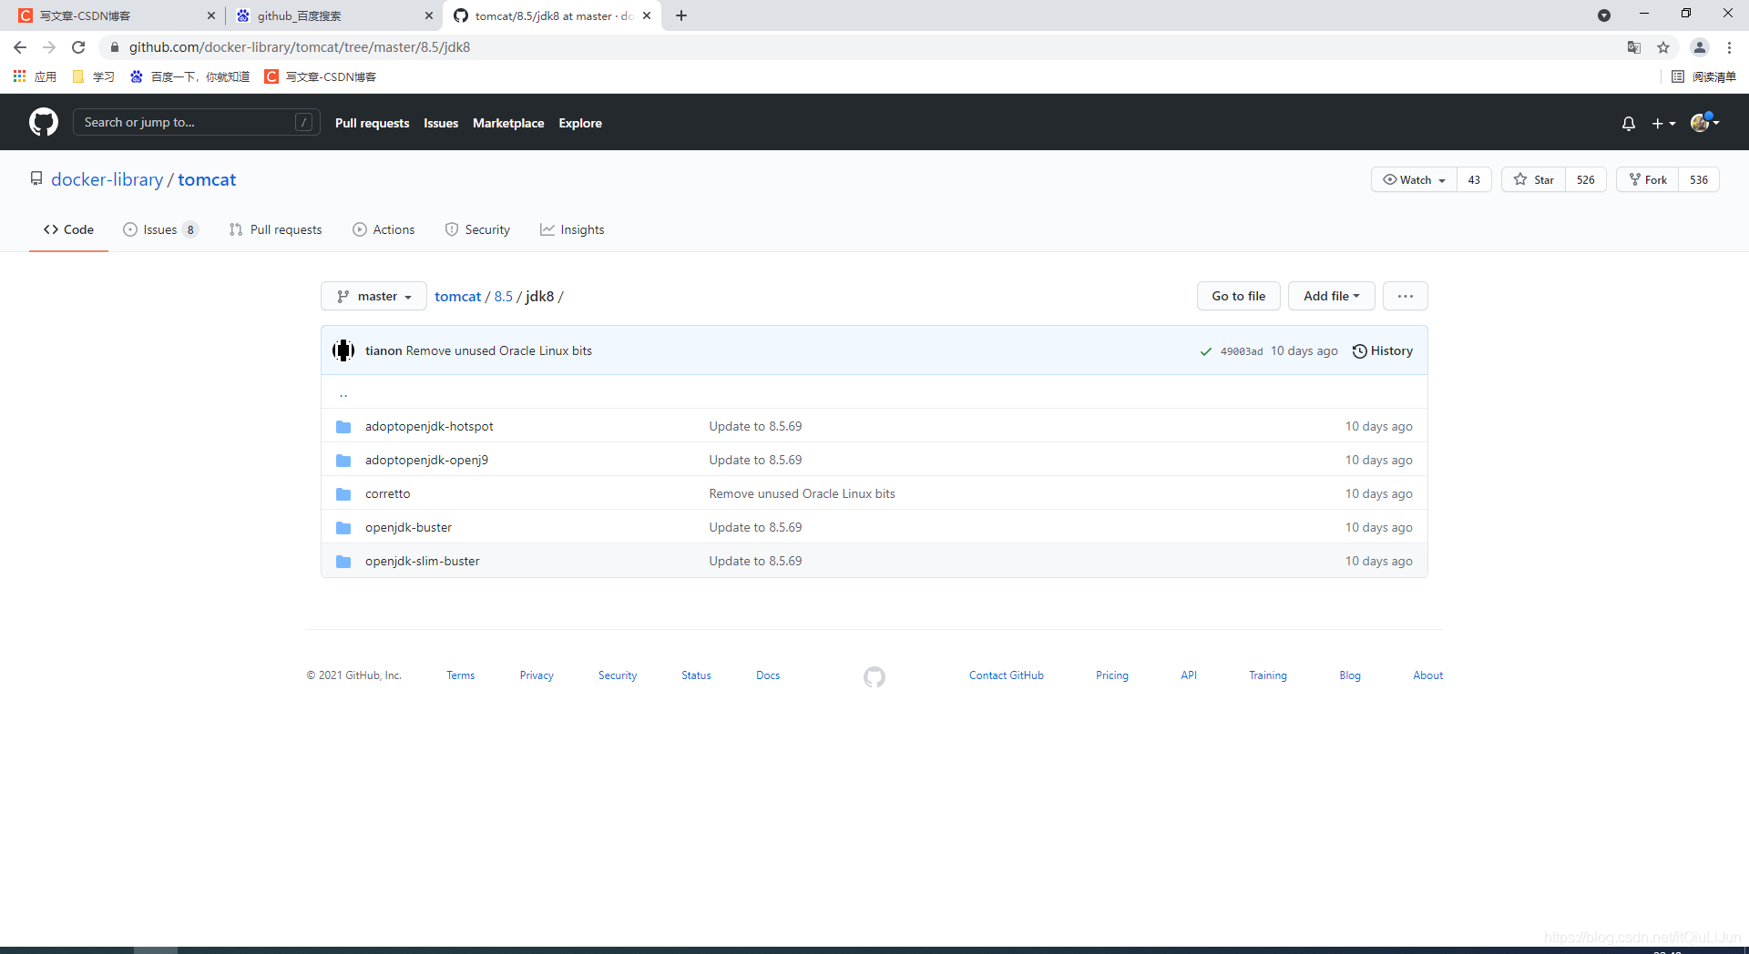Open Update to 8.5.69 commit for adoptopenjdk-hotspot
Image resolution: width=1749 pixels, height=954 pixels.
(x=755, y=426)
